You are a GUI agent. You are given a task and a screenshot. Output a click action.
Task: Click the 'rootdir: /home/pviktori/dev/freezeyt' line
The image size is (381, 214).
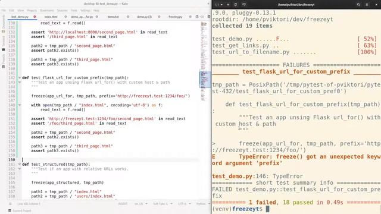pos(273,20)
